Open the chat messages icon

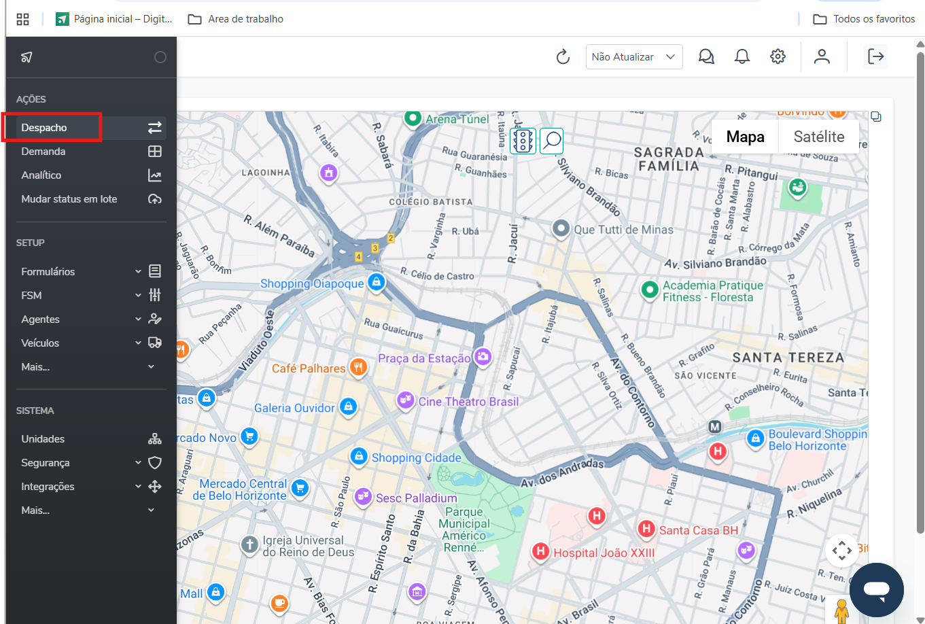pyautogui.click(x=706, y=57)
